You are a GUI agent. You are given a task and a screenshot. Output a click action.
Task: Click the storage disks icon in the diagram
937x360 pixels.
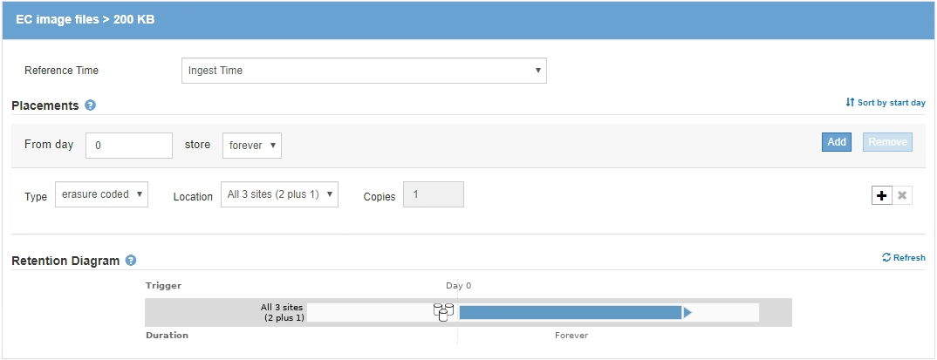(x=444, y=312)
